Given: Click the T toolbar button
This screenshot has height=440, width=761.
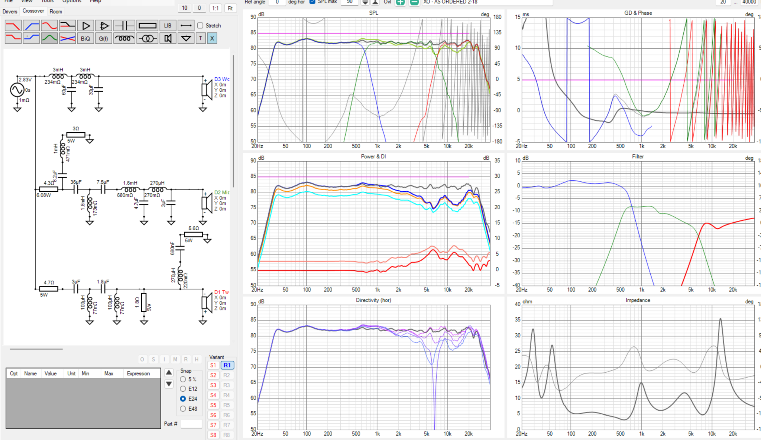Looking at the screenshot, I should click(x=201, y=38).
